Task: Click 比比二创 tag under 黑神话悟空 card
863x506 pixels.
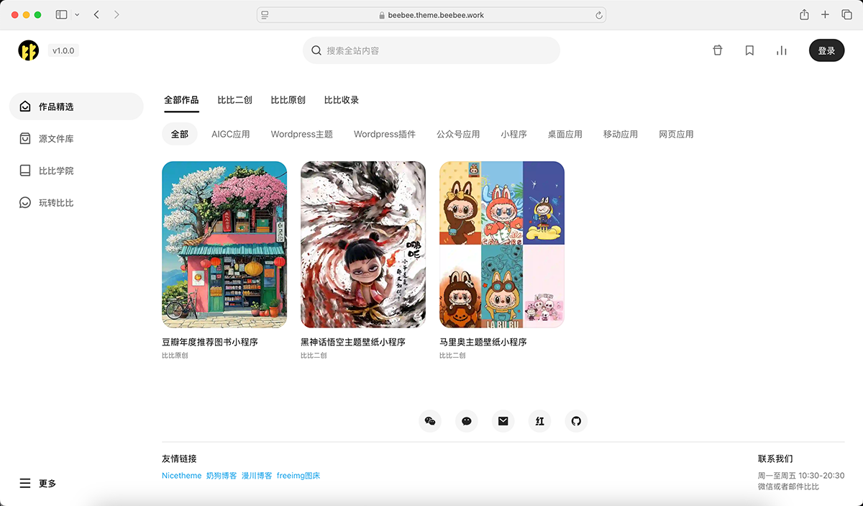Action: coord(314,356)
